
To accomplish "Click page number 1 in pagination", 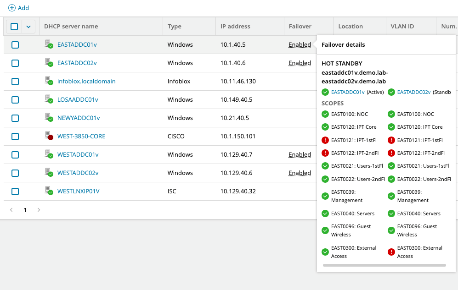I will (25, 210).
